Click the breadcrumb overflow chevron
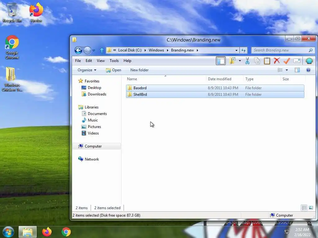This screenshot has width=318, height=238. [x=115, y=50]
